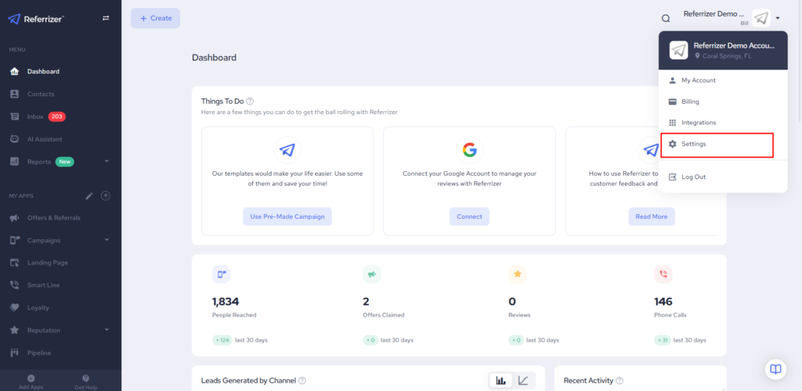
Task: Toggle the sidebar collapse arrows icon
Action: pyautogui.click(x=106, y=18)
